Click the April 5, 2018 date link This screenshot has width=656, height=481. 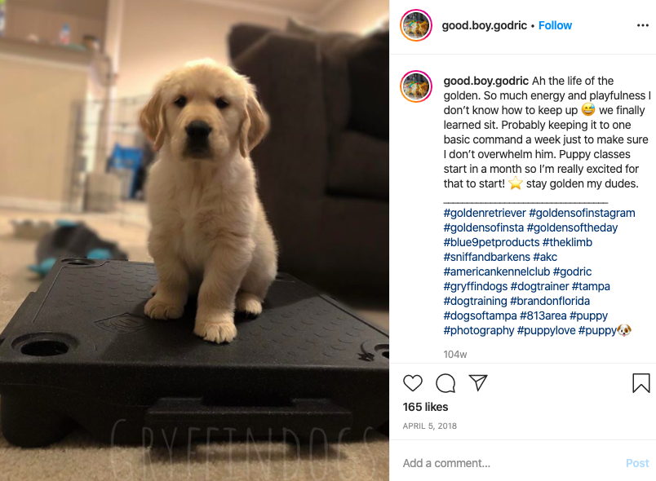(430, 426)
